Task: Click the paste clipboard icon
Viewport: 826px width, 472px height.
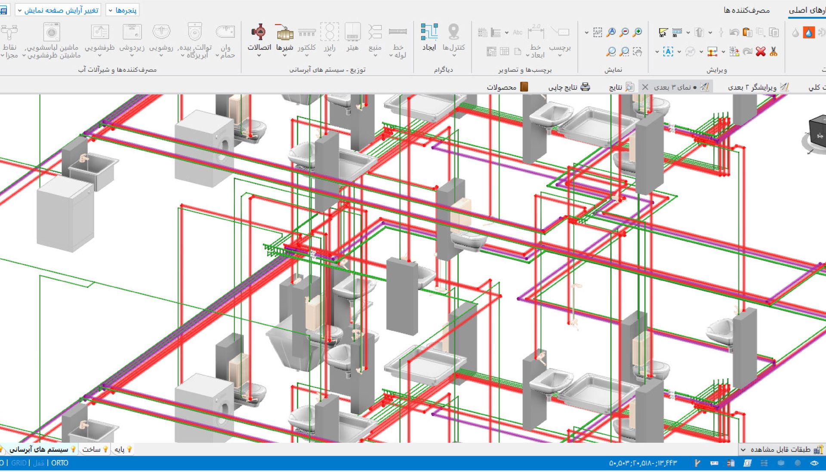Action: 748,32
